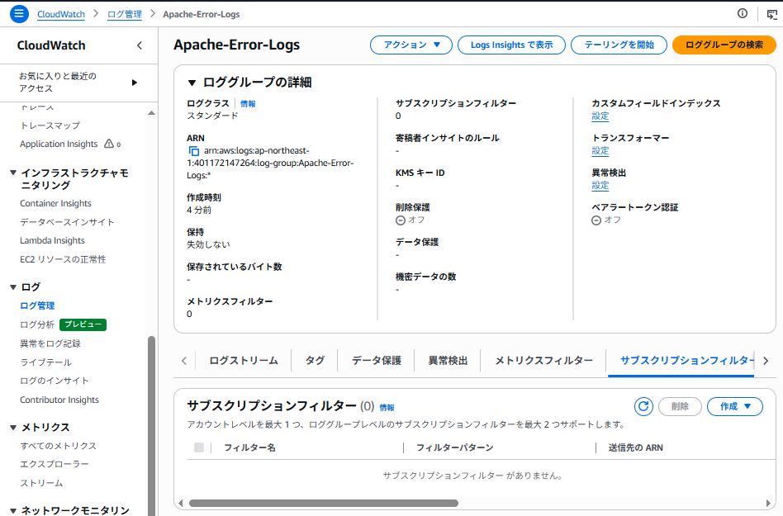Show later tabs with right arrow
This screenshot has width=783, height=516.
pos(766,360)
